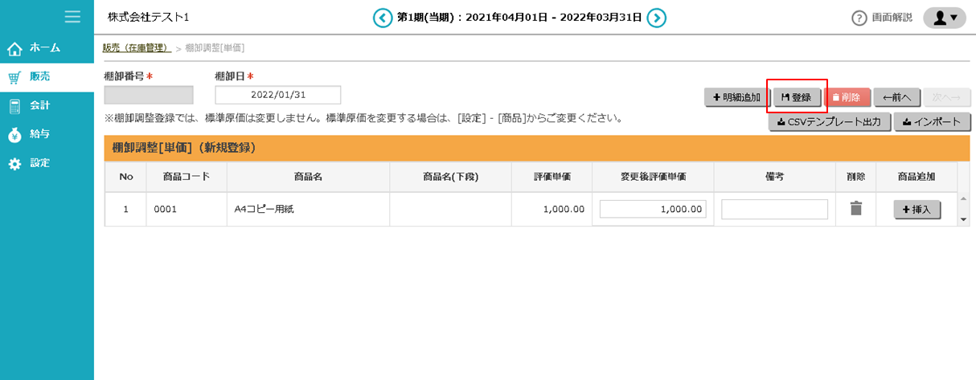This screenshot has height=380, width=976.
Task: Go to previous fiscal period arrow
Action: click(383, 18)
